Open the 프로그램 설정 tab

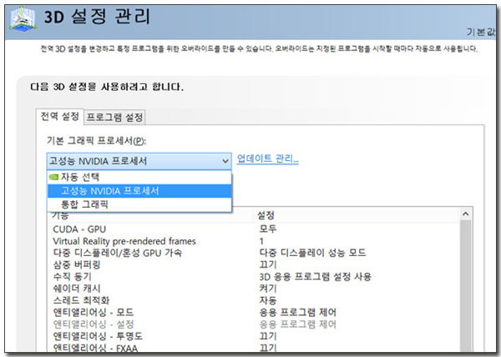pyautogui.click(x=115, y=117)
